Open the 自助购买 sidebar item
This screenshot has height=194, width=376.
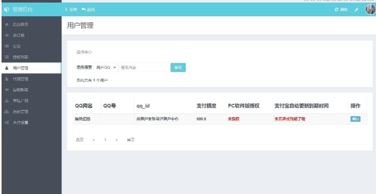pyautogui.click(x=32, y=90)
